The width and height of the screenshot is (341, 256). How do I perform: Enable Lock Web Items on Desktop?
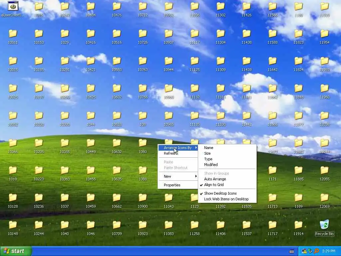[x=227, y=199]
